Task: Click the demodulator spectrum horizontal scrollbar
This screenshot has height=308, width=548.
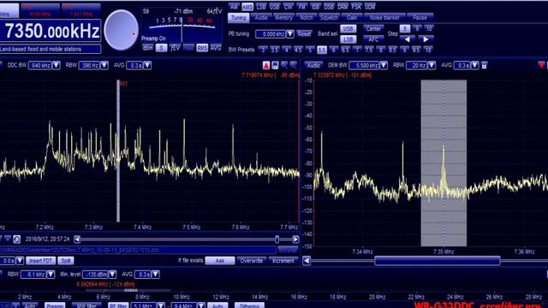Action: pos(438,260)
